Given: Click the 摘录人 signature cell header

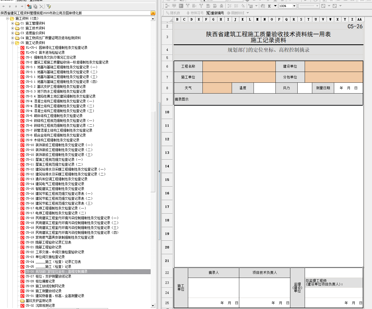Looking at the screenshot, I should 214,273.
